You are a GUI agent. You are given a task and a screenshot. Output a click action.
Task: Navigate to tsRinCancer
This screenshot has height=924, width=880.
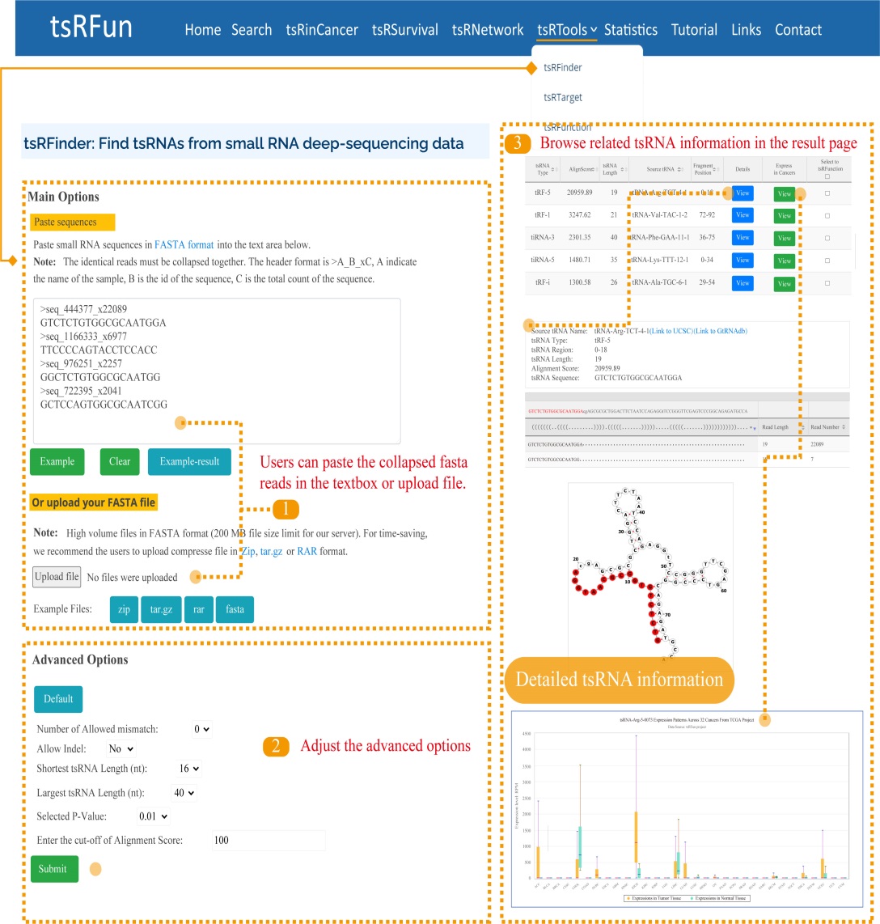click(322, 29)
